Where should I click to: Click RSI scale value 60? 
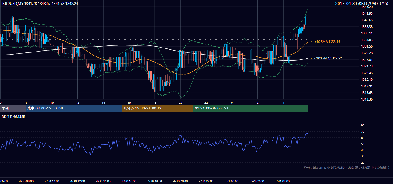(x=363, y=138)
